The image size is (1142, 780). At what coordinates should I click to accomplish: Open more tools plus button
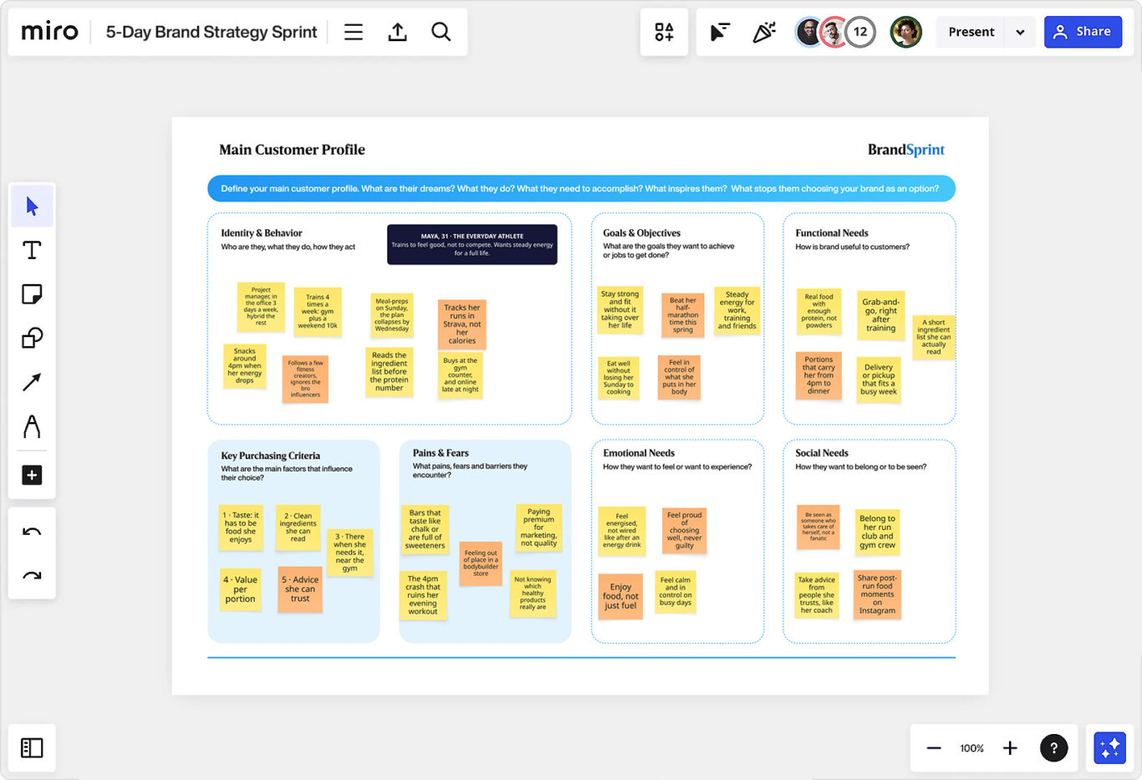tap(32, 475)
